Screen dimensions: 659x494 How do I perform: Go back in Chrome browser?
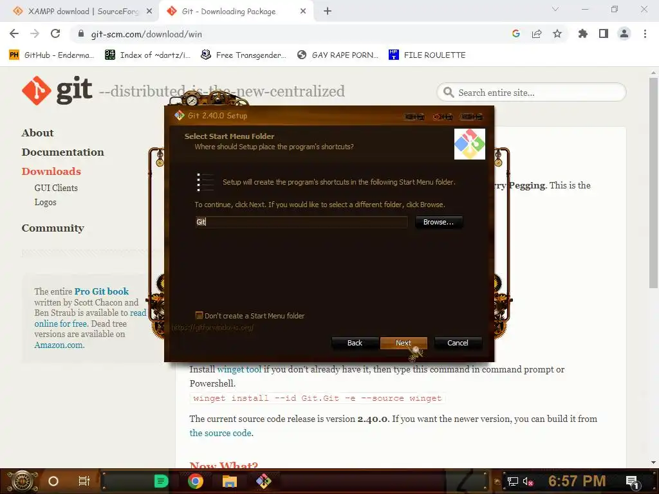tap(14, 33)
